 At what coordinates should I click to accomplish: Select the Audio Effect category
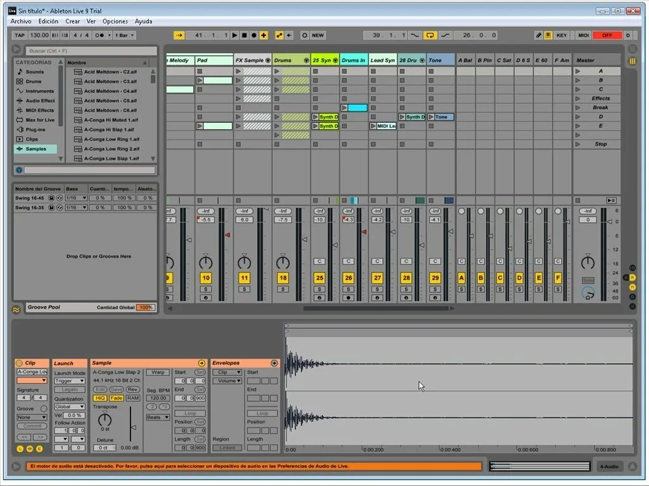(x=40, y=101)
